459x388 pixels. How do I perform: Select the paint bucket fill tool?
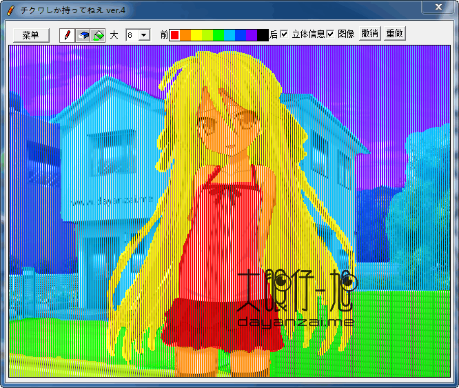tap(98, 35)
